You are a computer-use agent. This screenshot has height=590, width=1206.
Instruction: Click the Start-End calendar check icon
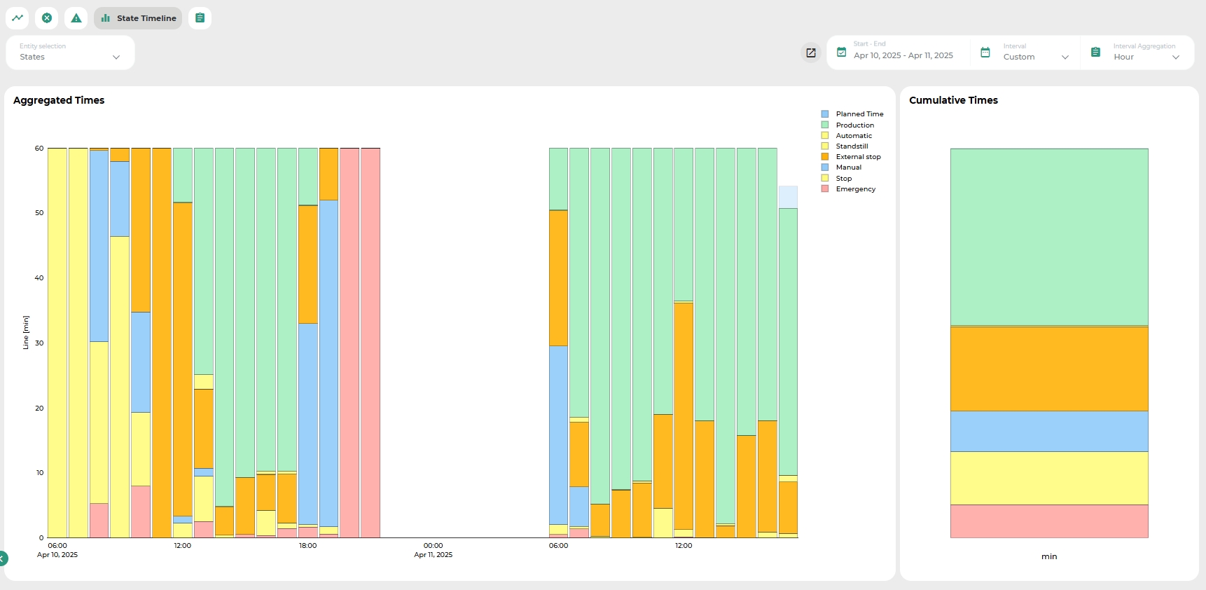point(842,53)
